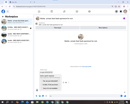This screenshot has height=104, width=130.
Task: Open the Marketplace storefront icon
Action: (77, 11)
